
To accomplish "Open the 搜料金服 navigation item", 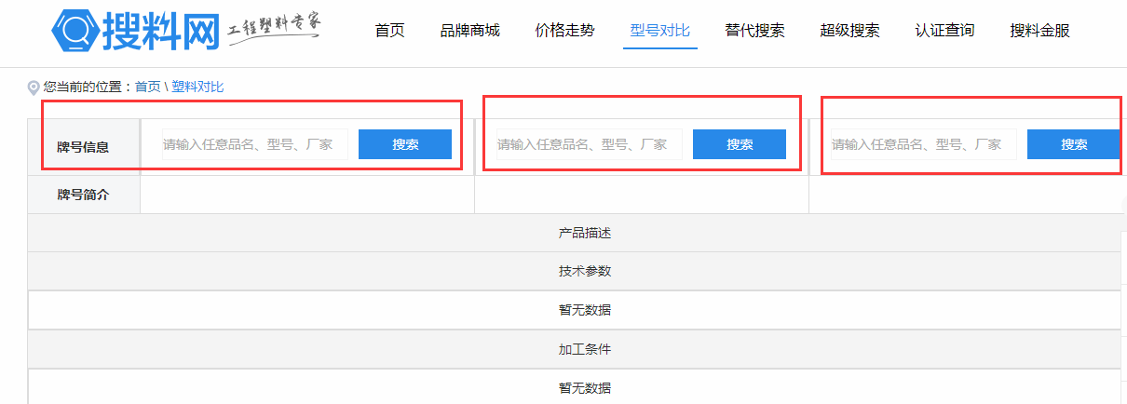I will tap(1039, 31).
